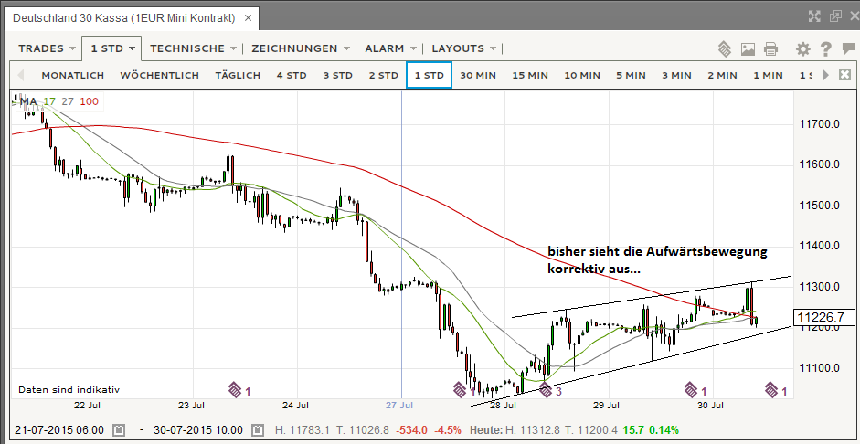Open the feedback speech bubble icon
The height and width of the screenshot is (444, 860).
tap(846, 48)
